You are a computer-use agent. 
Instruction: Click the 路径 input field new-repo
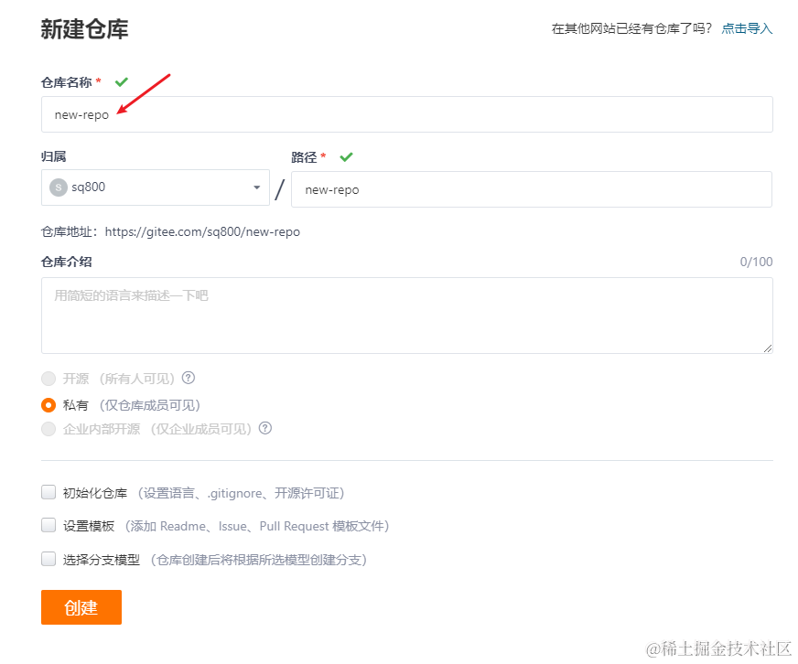[532, 189]
